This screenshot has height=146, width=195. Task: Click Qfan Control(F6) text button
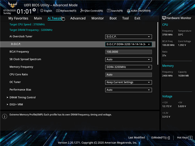pos(94,11)
